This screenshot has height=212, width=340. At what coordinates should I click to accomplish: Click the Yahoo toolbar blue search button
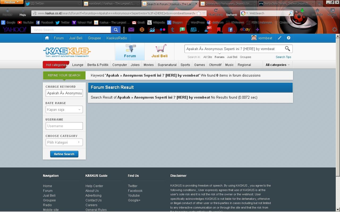[116, 30]
